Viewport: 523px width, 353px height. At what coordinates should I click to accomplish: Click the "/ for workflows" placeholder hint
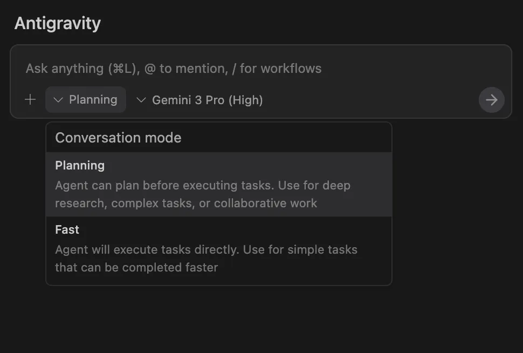point(280,69)
